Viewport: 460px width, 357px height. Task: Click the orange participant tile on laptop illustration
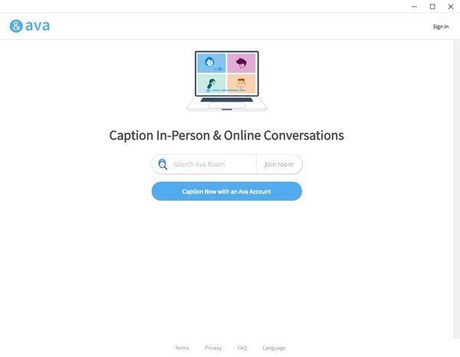click(241, 84)
